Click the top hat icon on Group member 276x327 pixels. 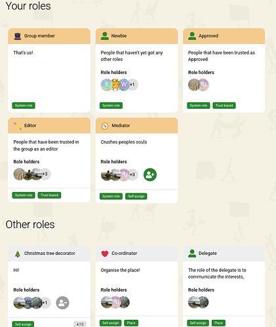click(x=18, y=36)
